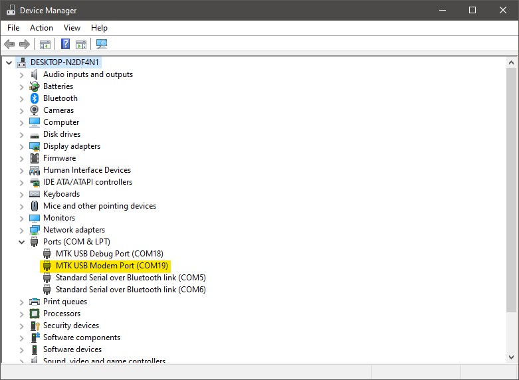519x380 pixels.
Task: Click Show/Hide Console Tree toolbar icon
Action: [x=45, y=44]
